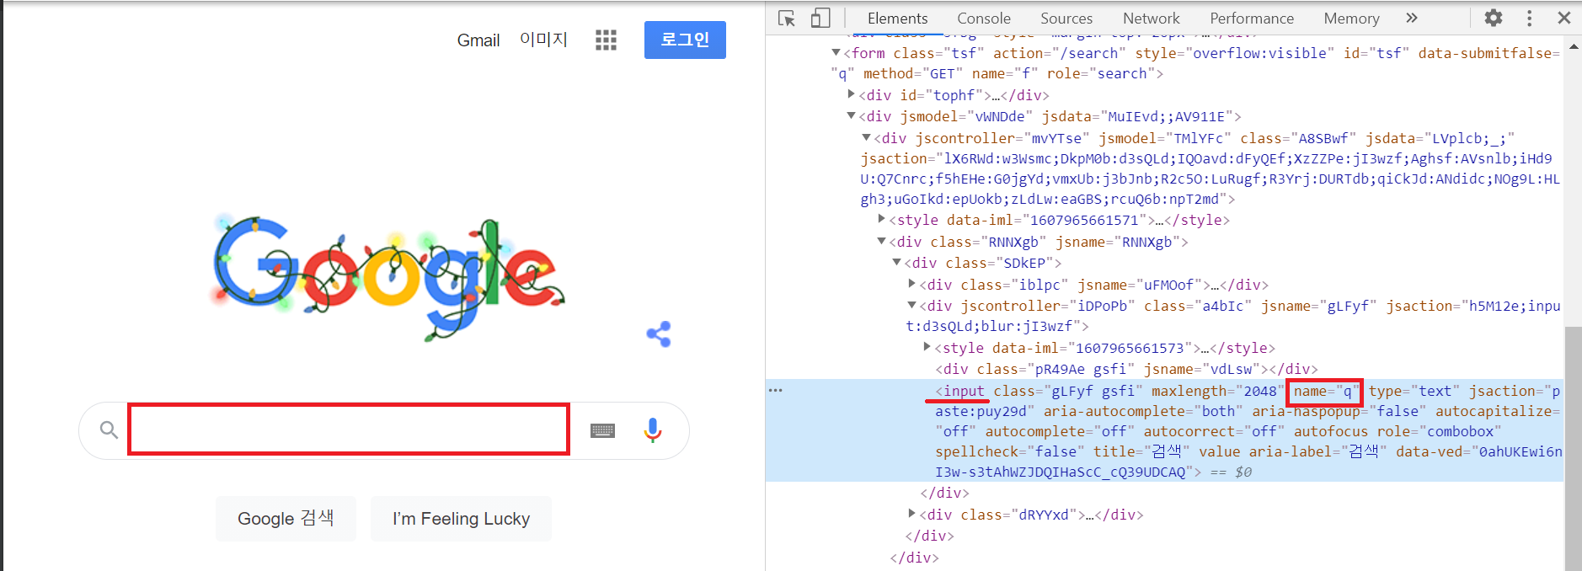Viewport: 1582px width, 571px height.
Task: Open the Gmail link
Action: click(x=478, y=40)
